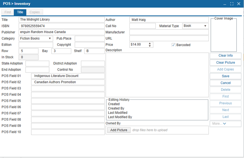The image size is (244, 158).
Task: Click the Call No input field
Action: tap(142, 26)
